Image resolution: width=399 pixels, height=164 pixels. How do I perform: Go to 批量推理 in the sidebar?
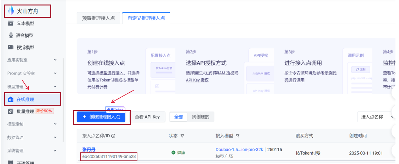(25, 111)
